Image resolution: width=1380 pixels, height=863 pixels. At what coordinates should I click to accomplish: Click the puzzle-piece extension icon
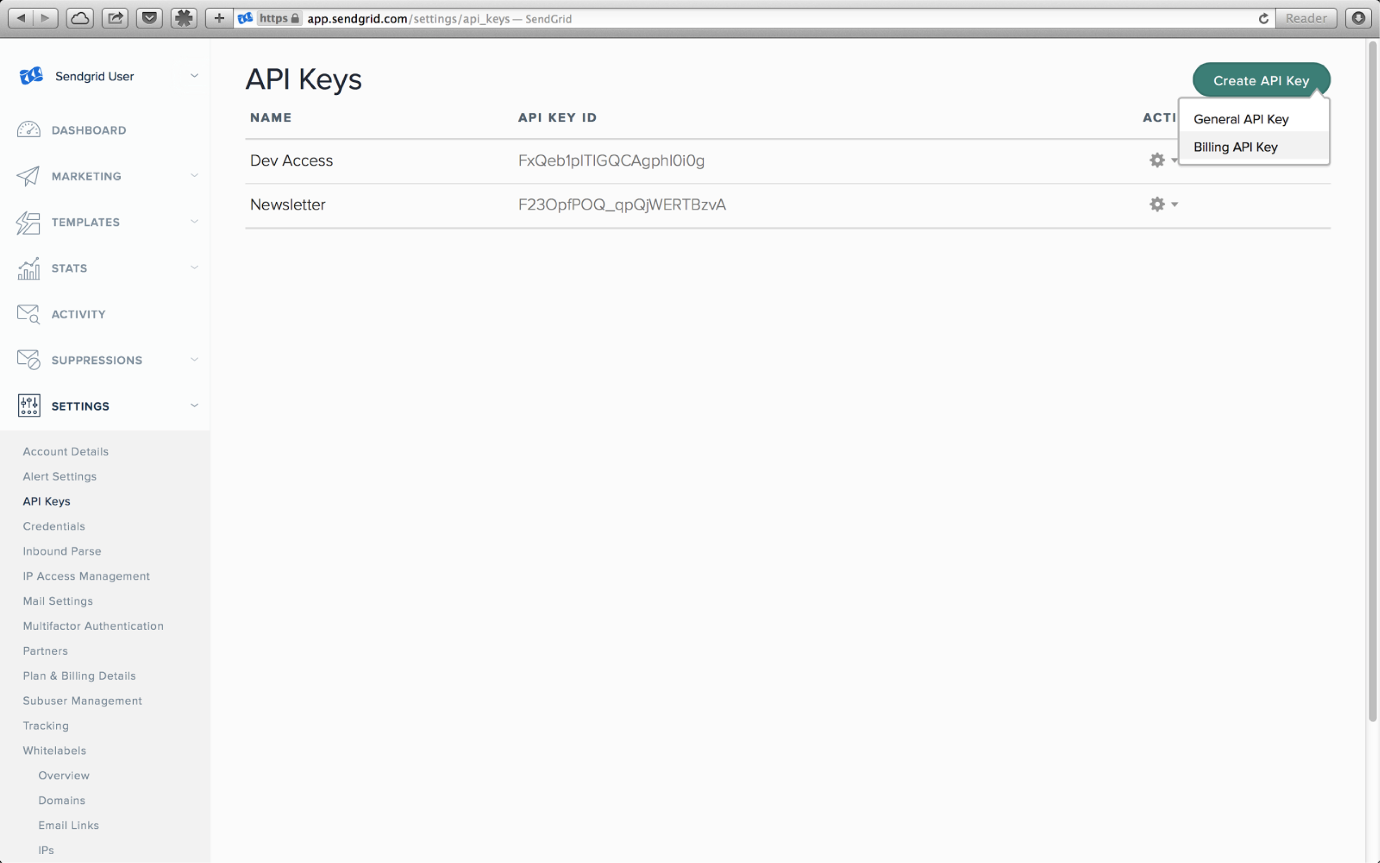point(184,18)
